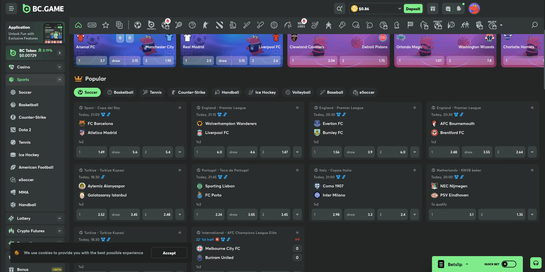
Task: Expand more markets for Wolverhampton match
Action: 297,152
